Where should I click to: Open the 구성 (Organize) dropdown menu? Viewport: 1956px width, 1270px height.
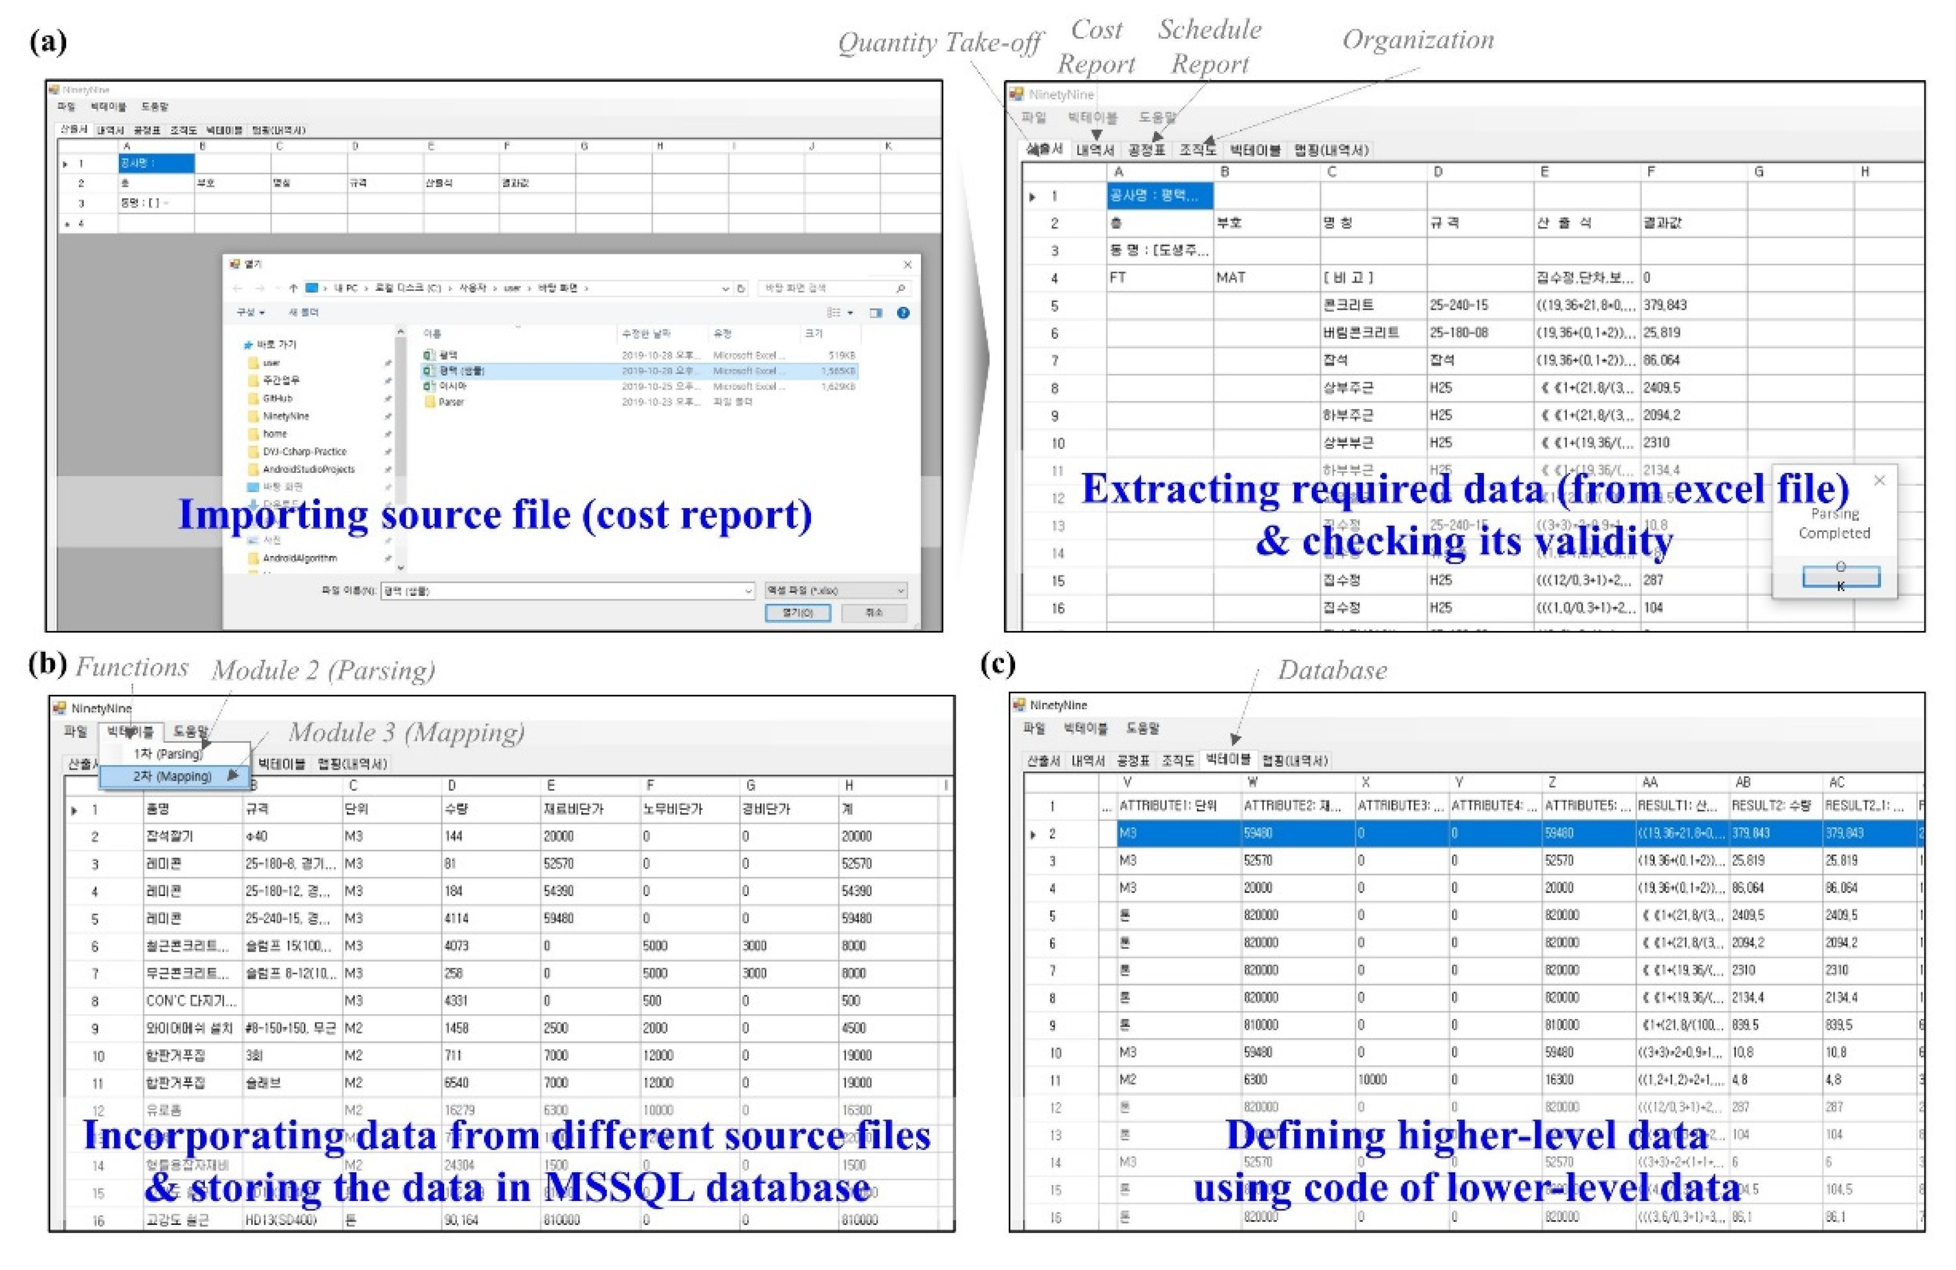250,313
